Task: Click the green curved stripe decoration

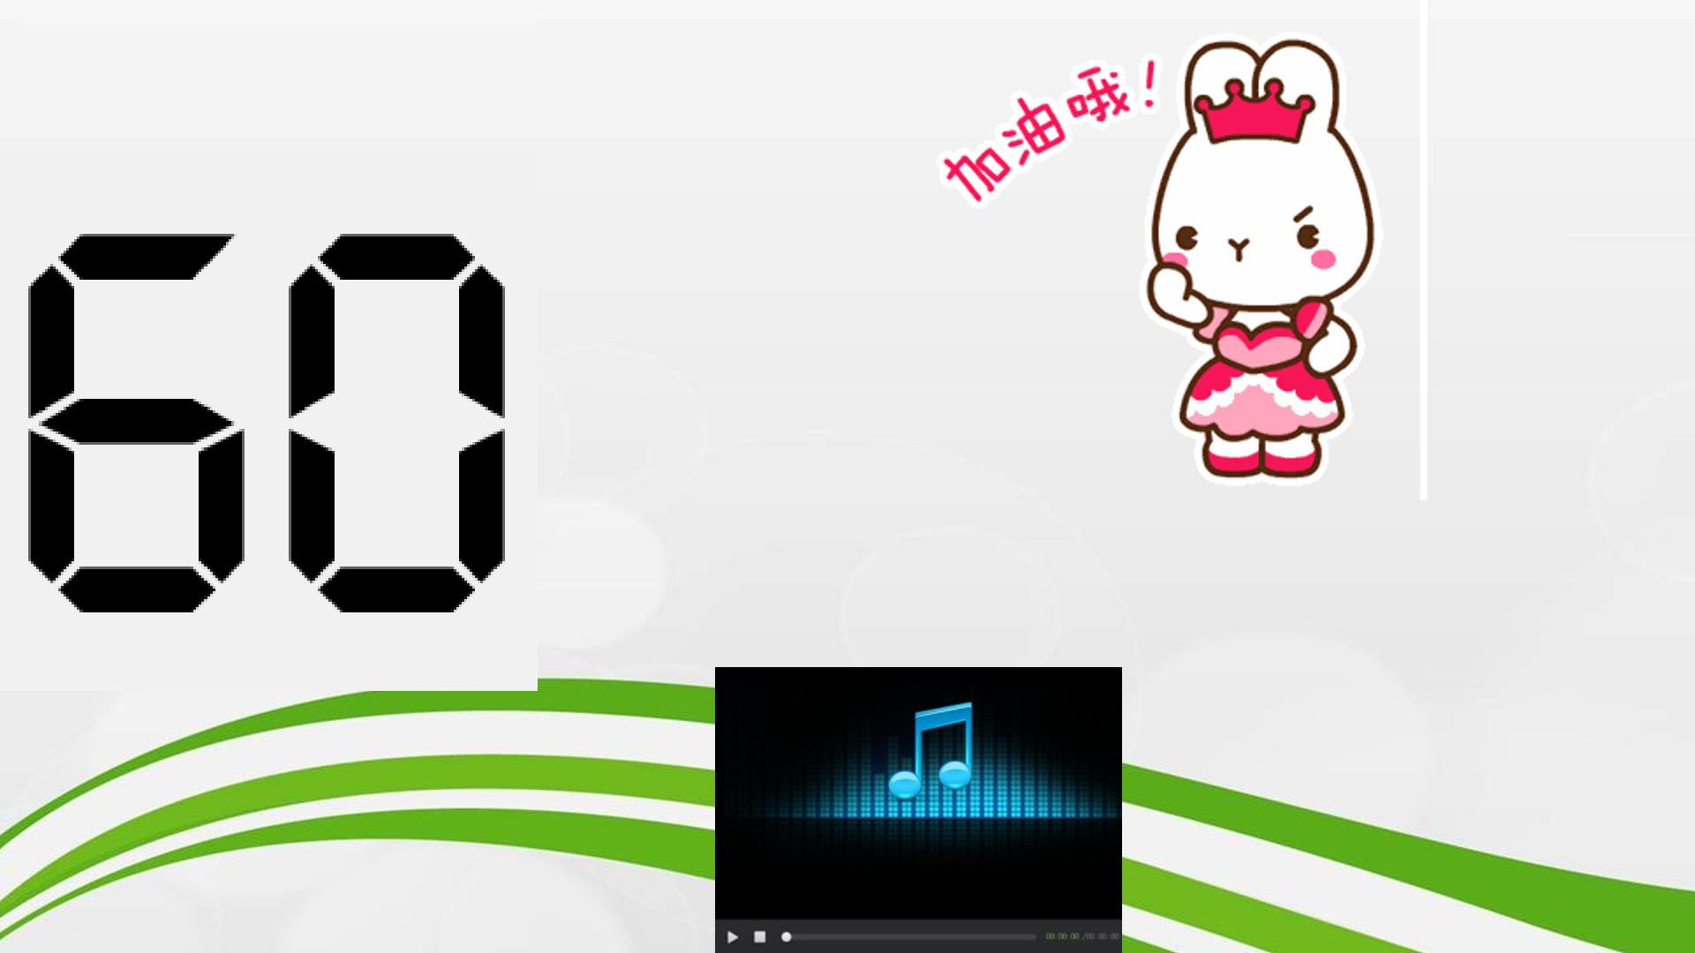Action: pos(353,777)
